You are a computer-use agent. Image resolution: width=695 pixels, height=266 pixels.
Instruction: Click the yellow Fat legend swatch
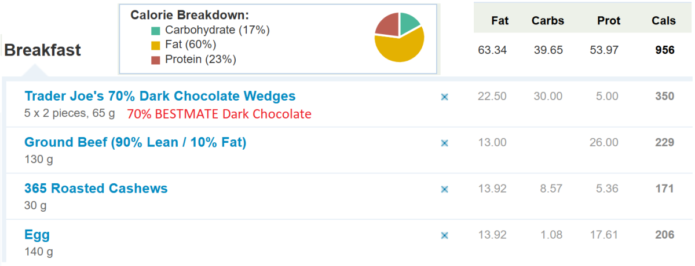[x=155, y=45]
